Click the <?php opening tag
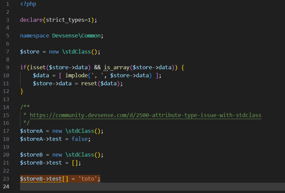The image size is (285, 193). click(x=28, y=4)
